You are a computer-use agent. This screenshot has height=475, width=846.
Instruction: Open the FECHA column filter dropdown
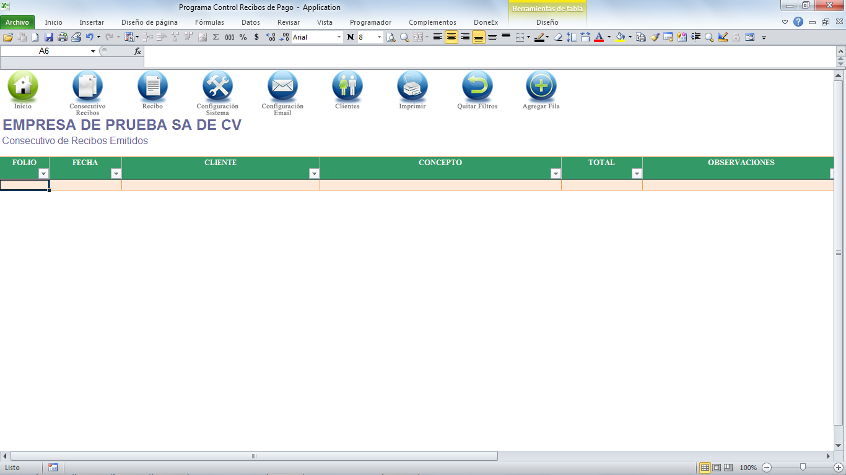click(116, 174)
